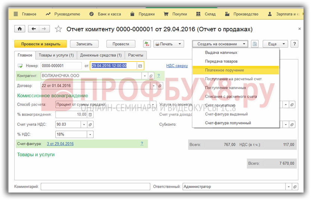Click НДС сверху link
The image size is (311, 200).
[177, 66]
